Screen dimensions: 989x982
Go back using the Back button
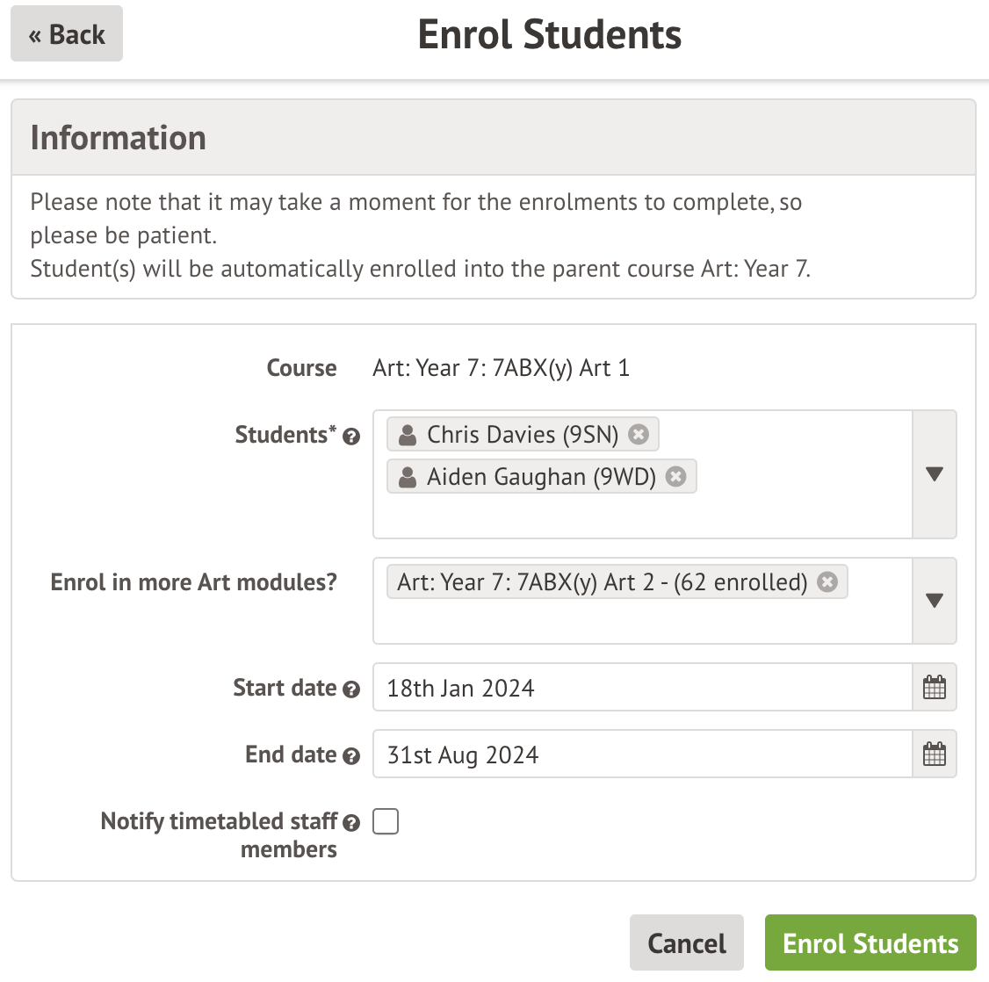point(67,34)
